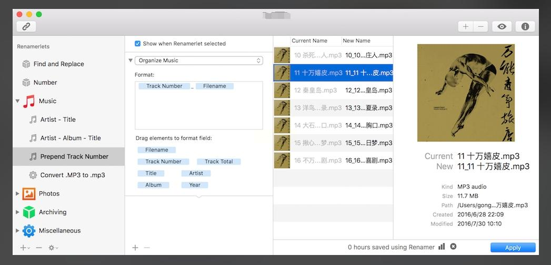Open the info panel button
Image resolution: width=551 pixels, height=265 pixels.
[x=525, y=26]
